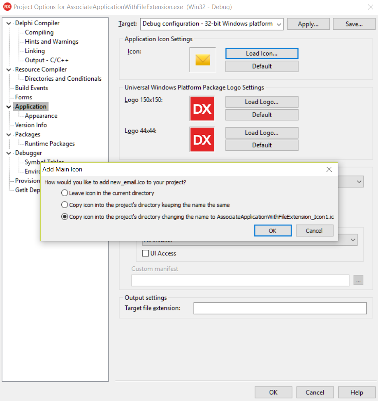378x401 pixels.
Task: Select Appearance under Application
Action: coord(41,116)
